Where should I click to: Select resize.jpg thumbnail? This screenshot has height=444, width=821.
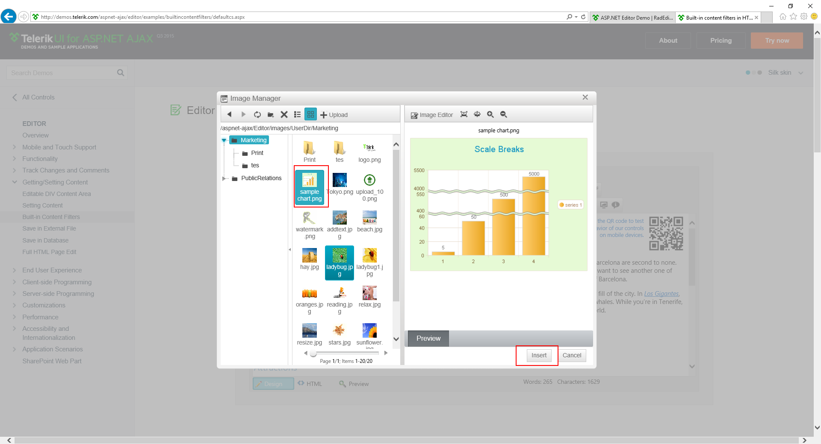tap(310, 335)
